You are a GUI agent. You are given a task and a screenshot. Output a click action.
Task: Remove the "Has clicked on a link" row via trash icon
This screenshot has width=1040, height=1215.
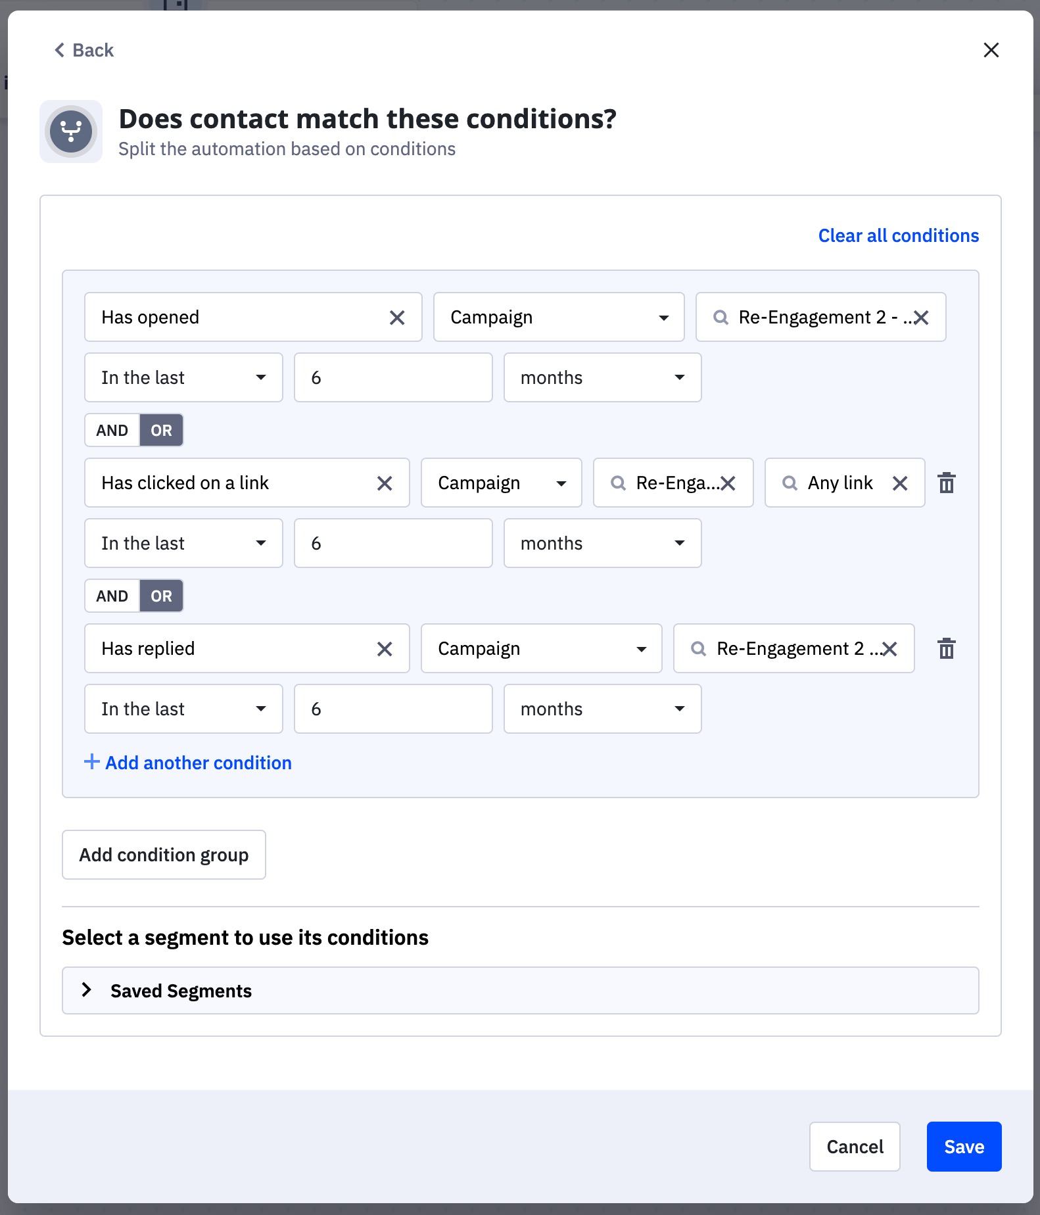point(947,483)
